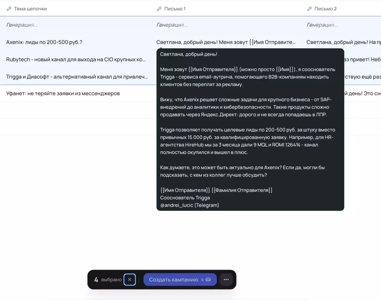Click 'Сооснователь Trigga' signature line in preview
This screenshot has width=381, height=300.
pos(185,198)
